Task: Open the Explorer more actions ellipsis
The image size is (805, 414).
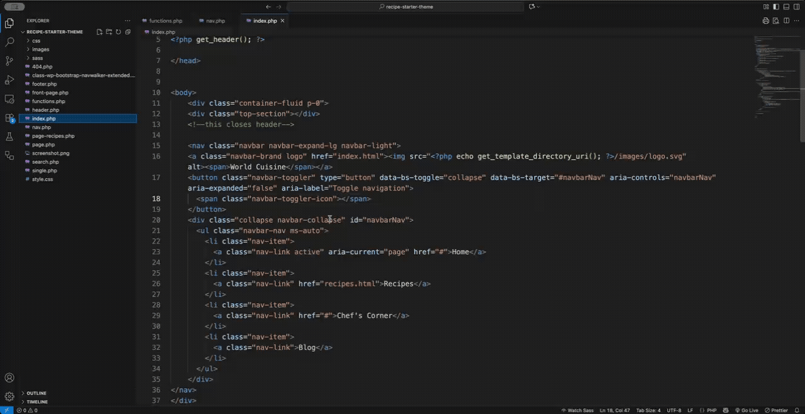Action: (128, 21)
